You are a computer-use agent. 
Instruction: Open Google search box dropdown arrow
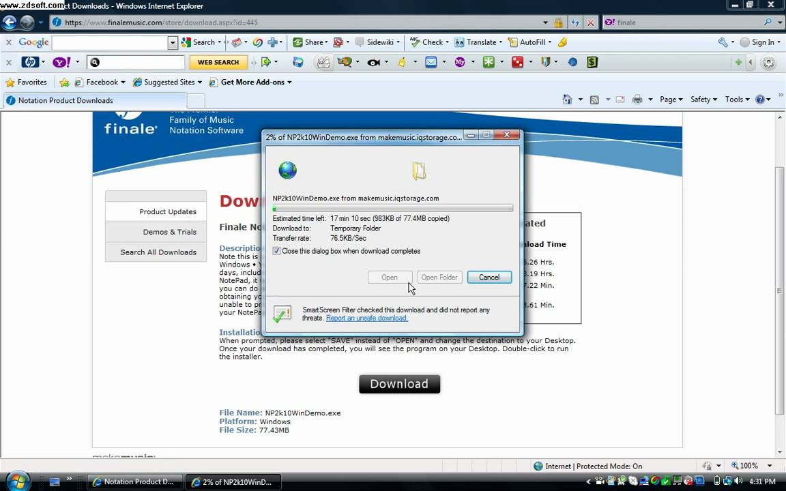tap(173, 42)
